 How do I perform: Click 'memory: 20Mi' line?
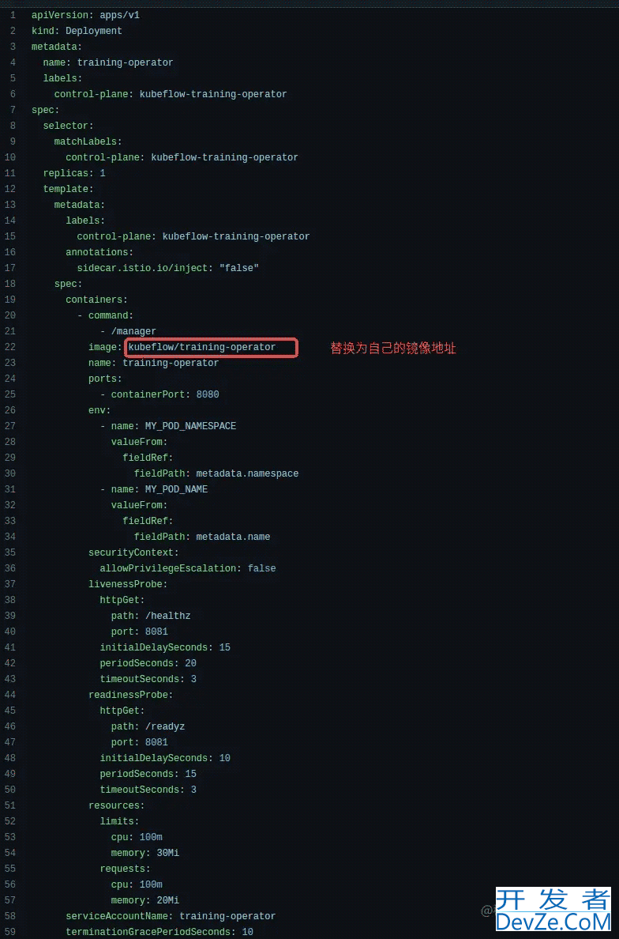tap(144, 901)
